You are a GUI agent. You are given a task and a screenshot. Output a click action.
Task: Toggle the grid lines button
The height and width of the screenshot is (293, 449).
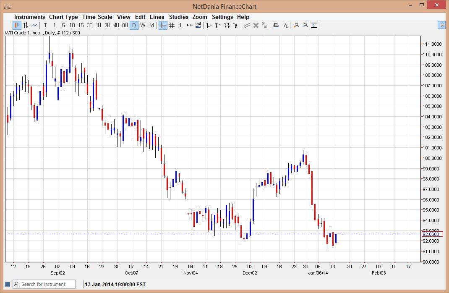pos(172,25)
